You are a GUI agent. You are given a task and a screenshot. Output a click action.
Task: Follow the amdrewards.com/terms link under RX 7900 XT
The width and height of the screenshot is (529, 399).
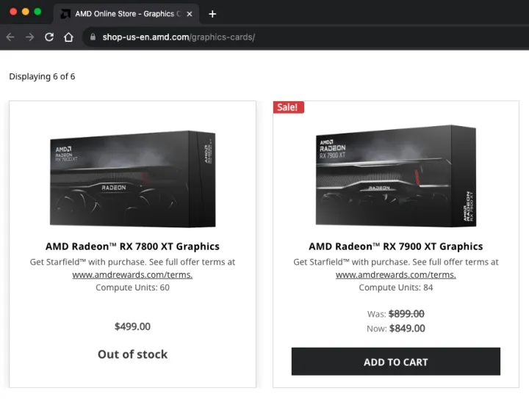tap(395, 275)
